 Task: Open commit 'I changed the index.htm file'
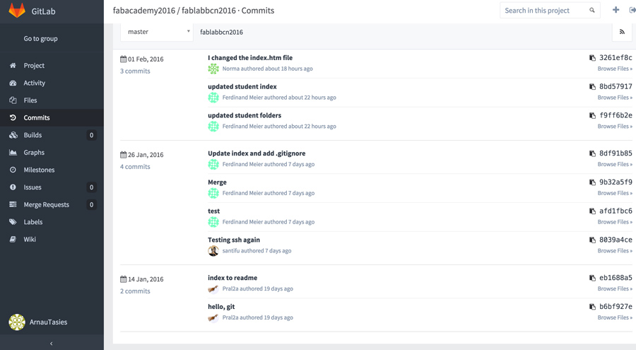click(250, 58)
